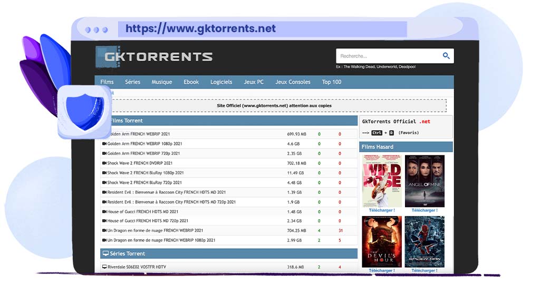The image size is (540, 285).
Task: Click the browser address bar URL
Action: point(200,28)
